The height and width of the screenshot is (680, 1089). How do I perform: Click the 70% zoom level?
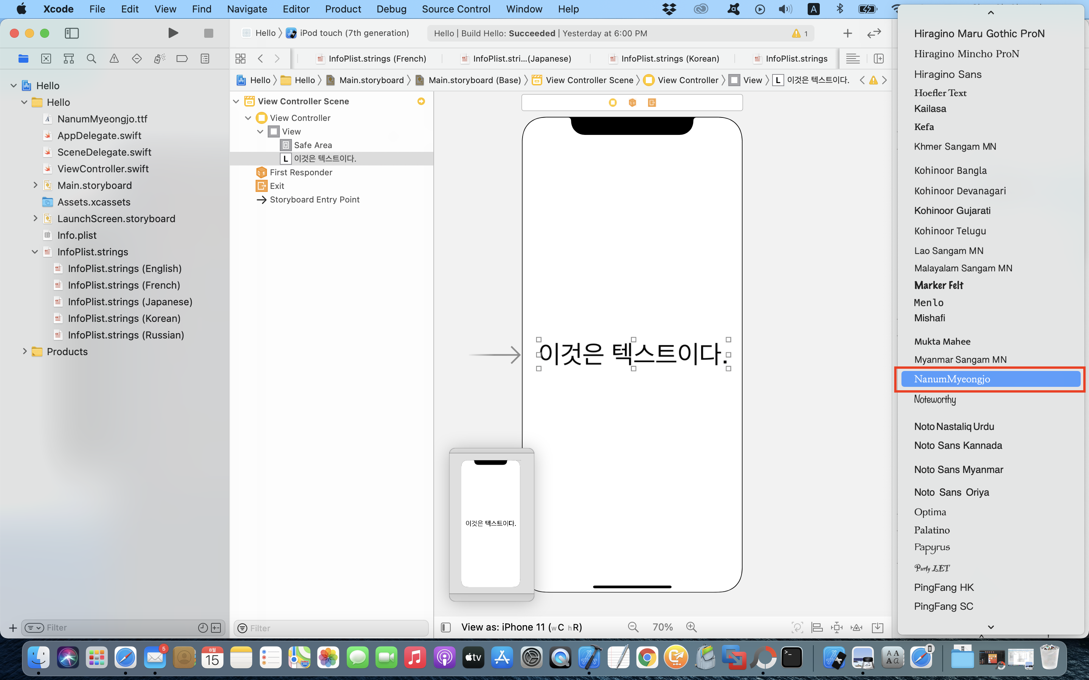coord(662,627)
